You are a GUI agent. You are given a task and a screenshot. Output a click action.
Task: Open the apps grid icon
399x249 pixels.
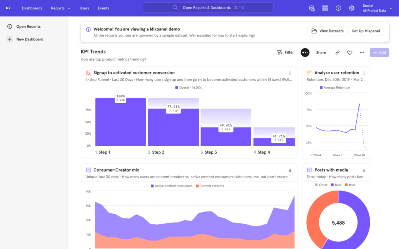[x=325, y=8]
